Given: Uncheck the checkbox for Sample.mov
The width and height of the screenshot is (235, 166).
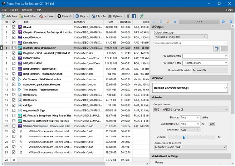Looking at the screenshot, I should 14,43.
